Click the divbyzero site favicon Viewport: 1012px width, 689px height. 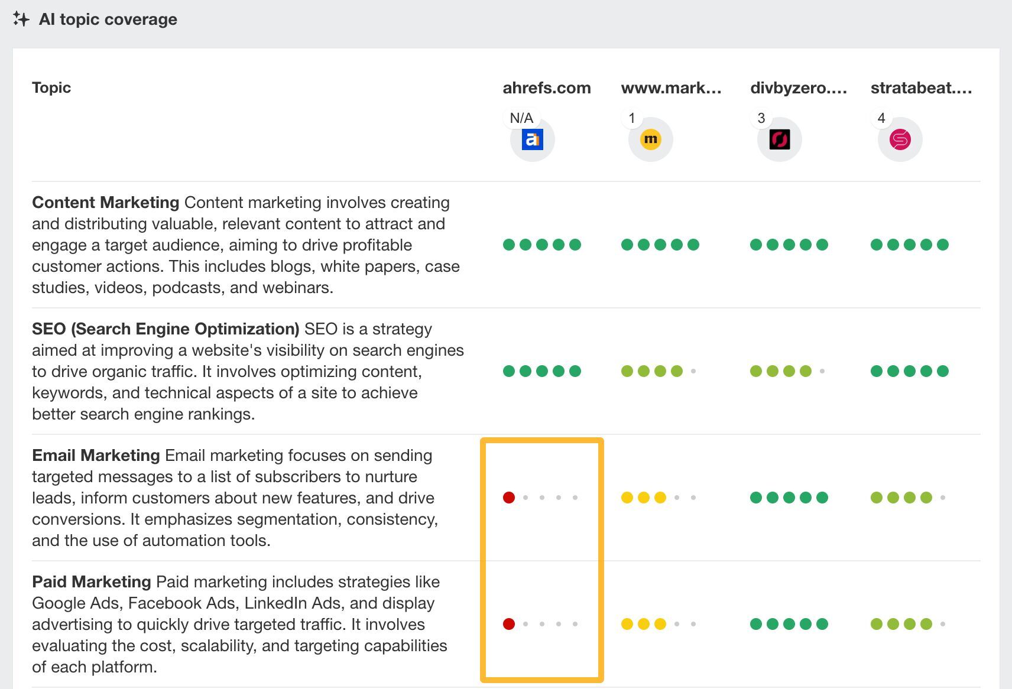pos(779,139)
